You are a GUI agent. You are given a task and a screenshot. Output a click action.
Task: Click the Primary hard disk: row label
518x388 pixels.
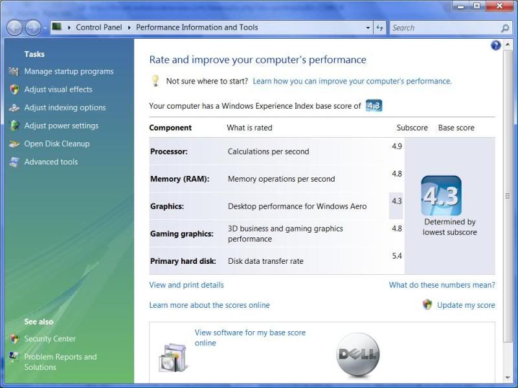(x=183, y=261)
